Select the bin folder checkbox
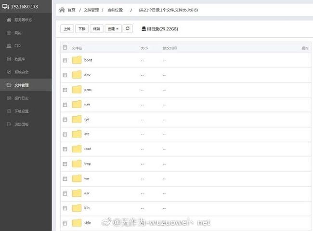 [x=65, y=208]
